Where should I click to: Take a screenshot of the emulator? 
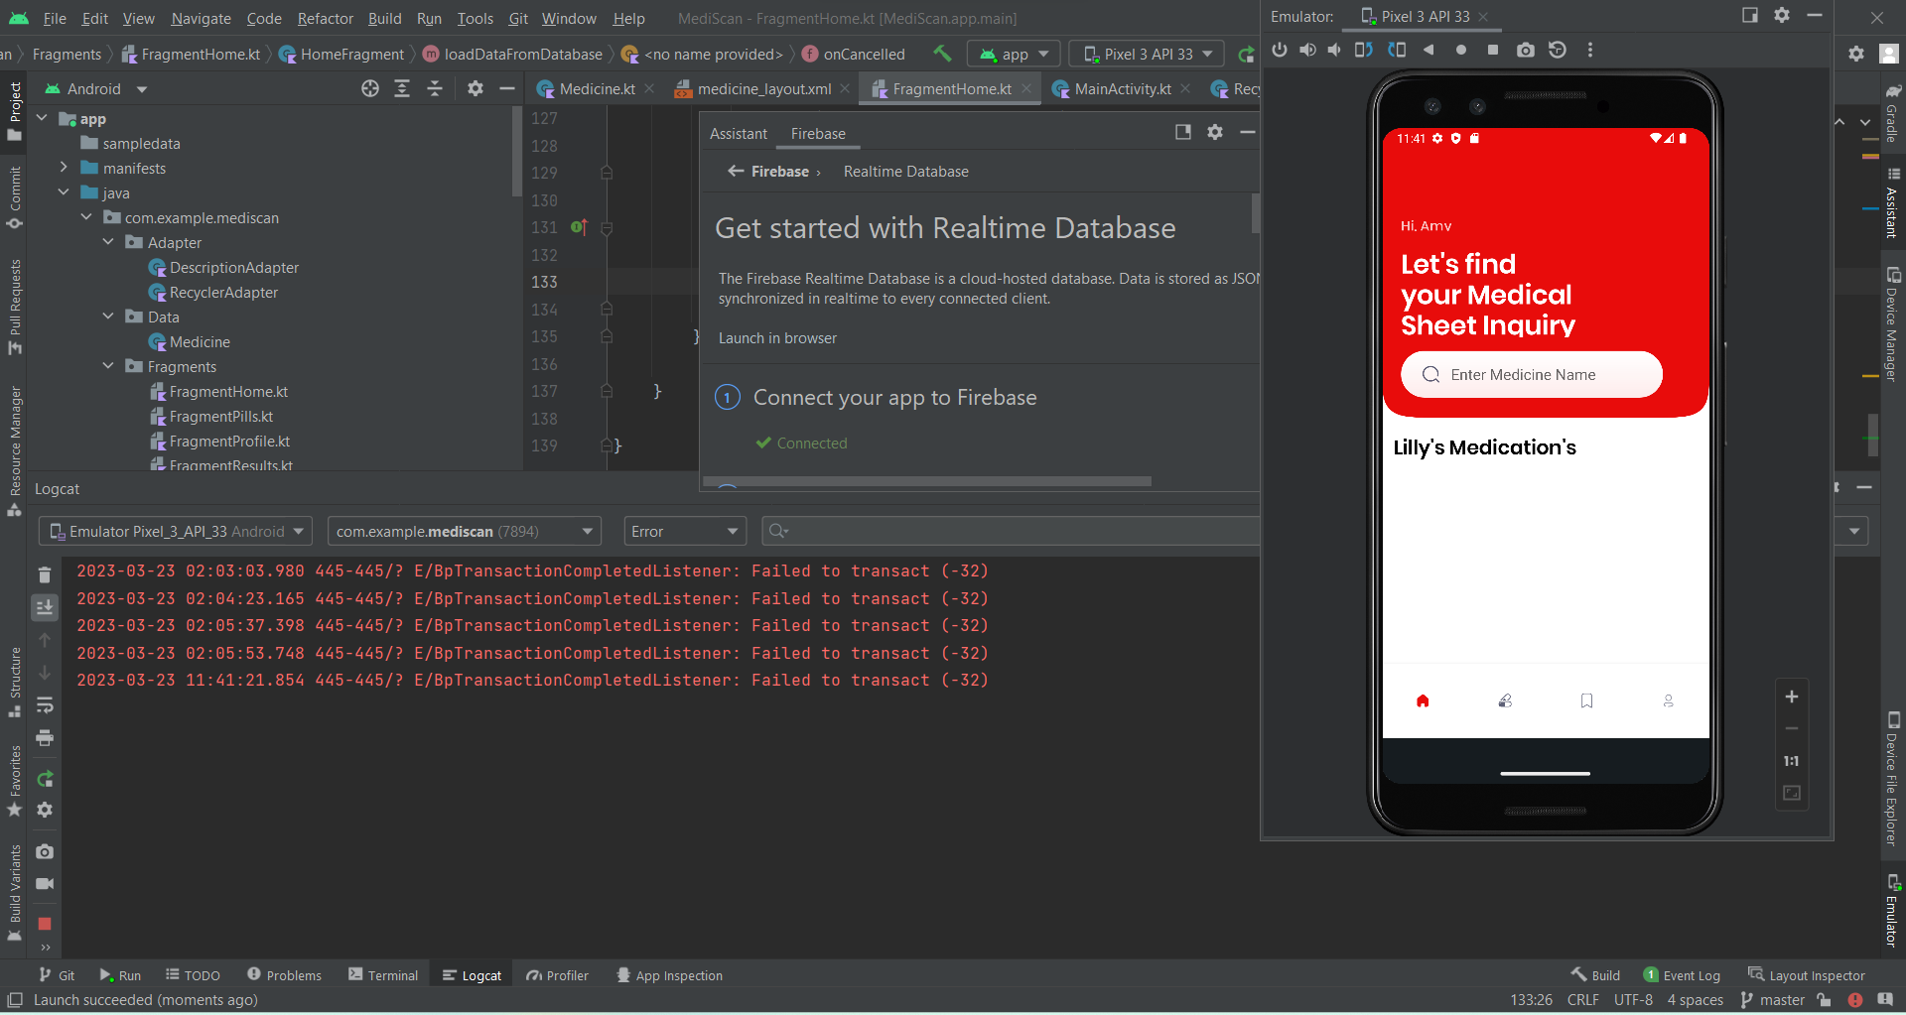tap(1526, 50)
